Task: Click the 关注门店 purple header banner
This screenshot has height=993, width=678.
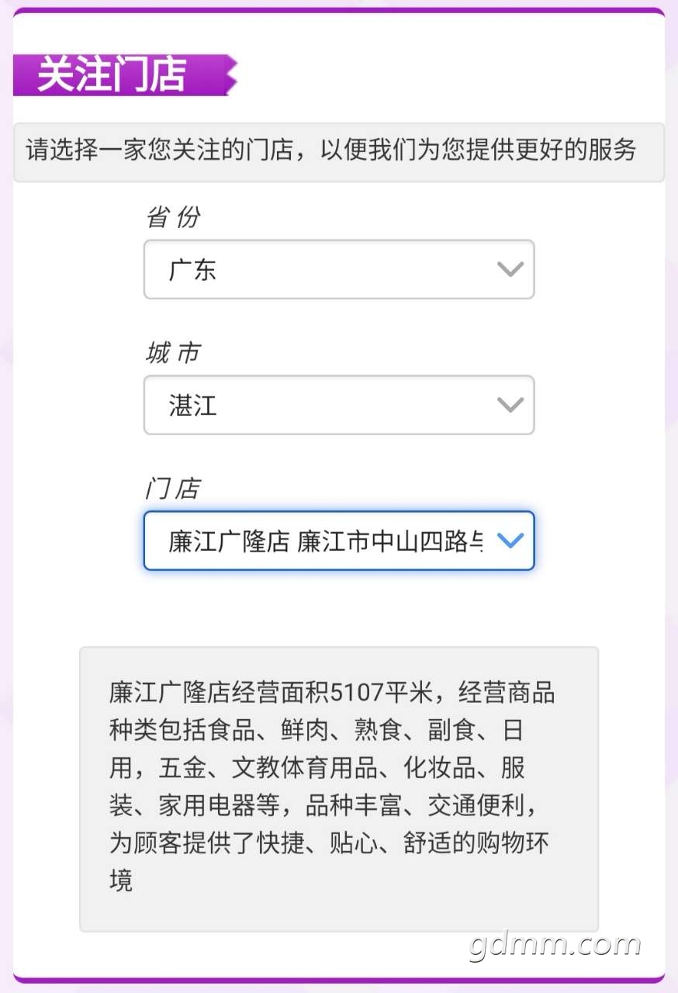Action: [112, 75]
